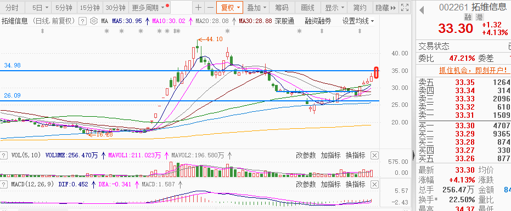
Task: Open the 设置均线 dropdown
Action: tap(358, 21)
